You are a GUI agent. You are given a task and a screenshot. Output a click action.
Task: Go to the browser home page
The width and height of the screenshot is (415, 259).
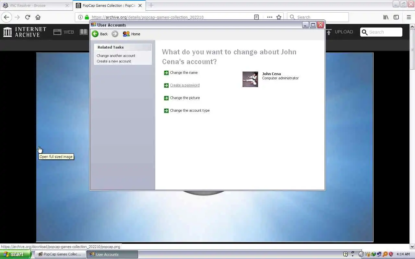(x=38, y=17)
